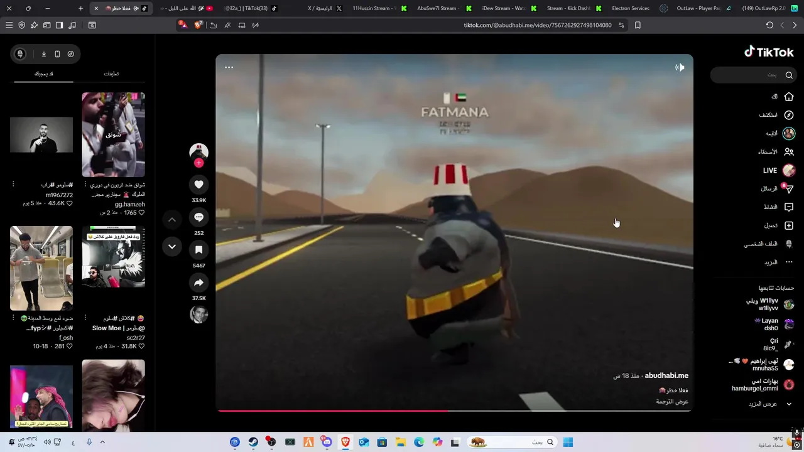
Task: Click the compass icon in the floating toolbar
Action: [x=70, y=54]
